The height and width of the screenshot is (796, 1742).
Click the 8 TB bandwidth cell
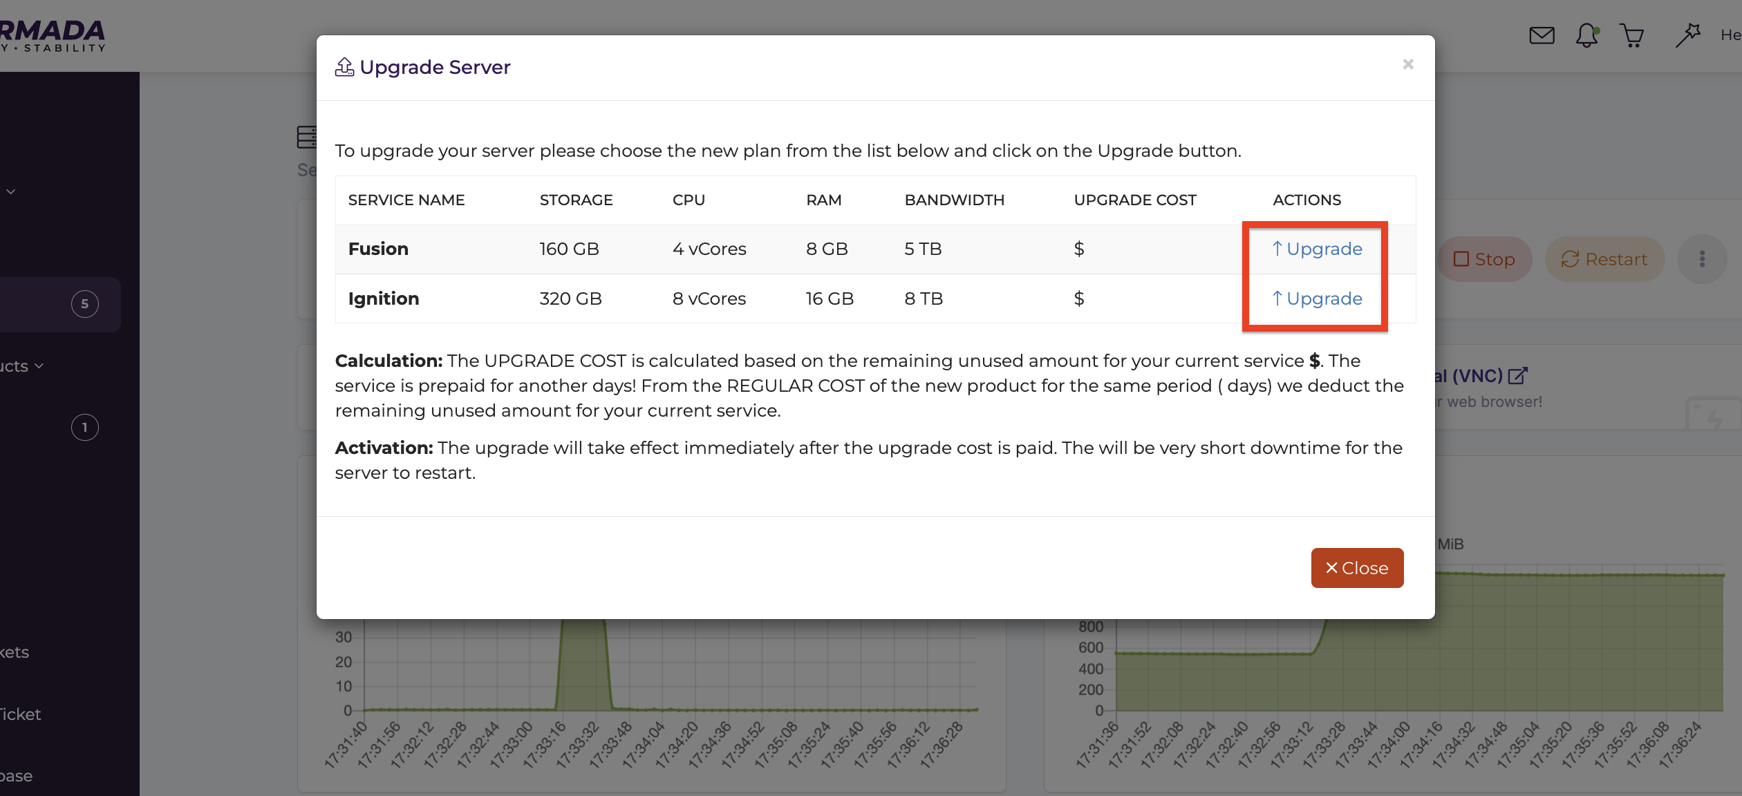coord(924,298)
